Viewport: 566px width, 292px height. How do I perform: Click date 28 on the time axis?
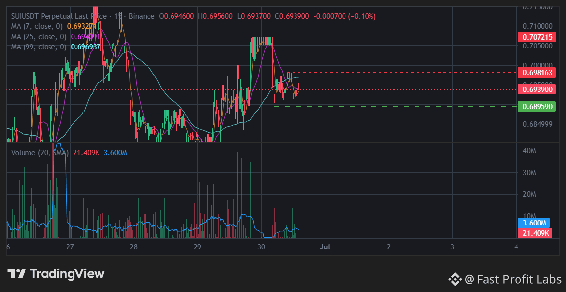[x=134, y=247]
